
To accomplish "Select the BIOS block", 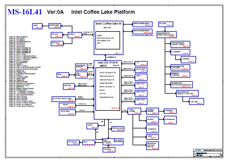I will (92, 126).
